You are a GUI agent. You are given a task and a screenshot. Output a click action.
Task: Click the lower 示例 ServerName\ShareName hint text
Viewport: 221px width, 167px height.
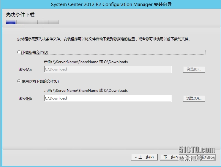[x=86, y=90]
